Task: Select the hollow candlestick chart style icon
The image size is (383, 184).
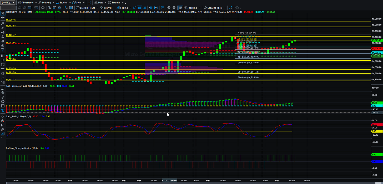Action: click(144, 8)
